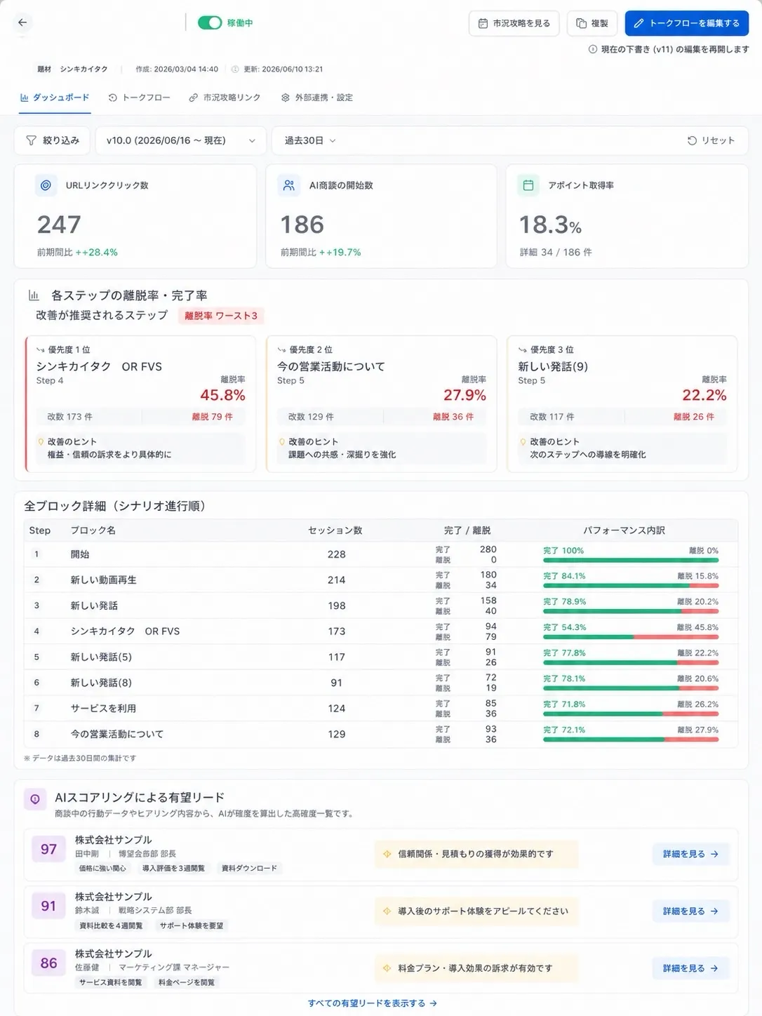Click the 導入後のサポート体験 hint icon
The height and width of the screenshot is (1016, 762).
tap(387, 911)
